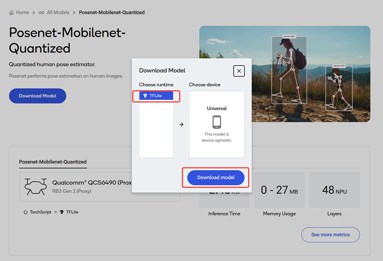Select the Posenet-Mobilenet-Quantized tab
Image resolution: width=383 pixels, height=261 pixels.
(x=53, y=162)
